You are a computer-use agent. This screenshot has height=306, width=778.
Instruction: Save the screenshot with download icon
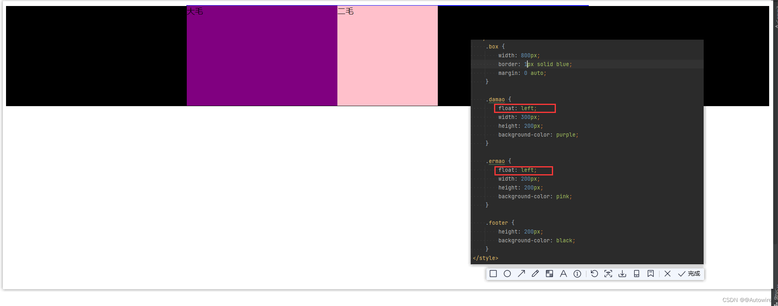click(622, 274)
